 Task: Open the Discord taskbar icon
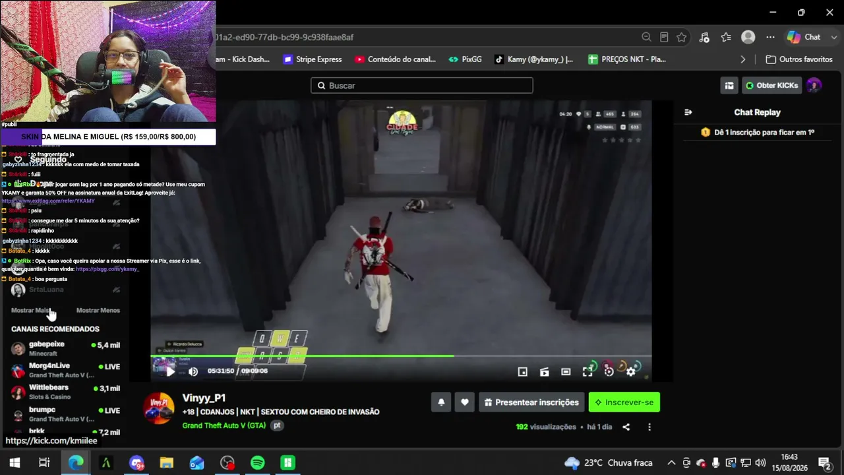click(x=136, y=462)
